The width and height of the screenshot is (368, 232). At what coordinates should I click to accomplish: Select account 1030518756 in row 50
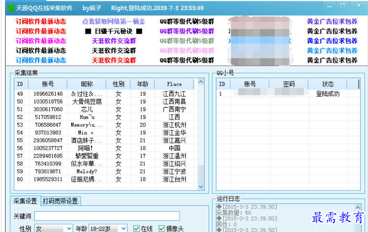click(x=48, y=102)
